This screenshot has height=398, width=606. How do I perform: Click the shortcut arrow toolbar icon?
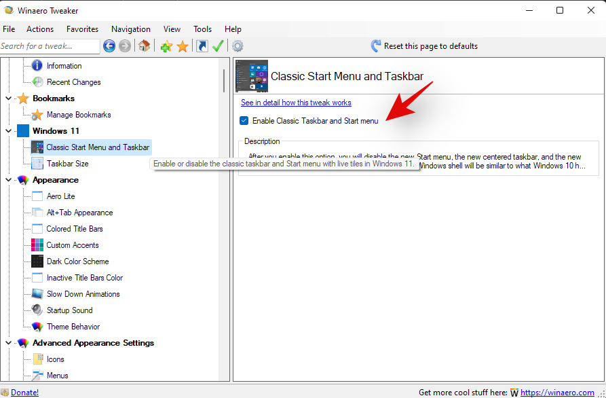pyautogui.click(x=202, y=46)
